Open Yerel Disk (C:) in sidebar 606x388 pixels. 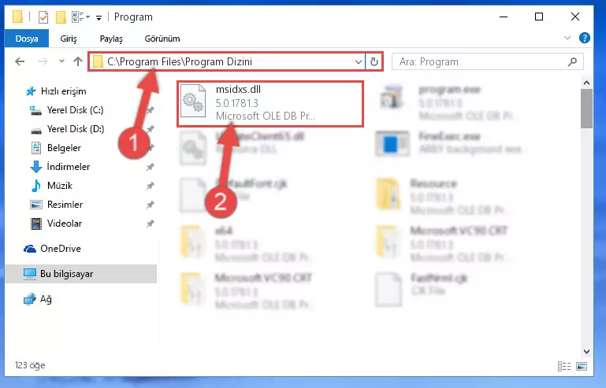pos(75,110)
